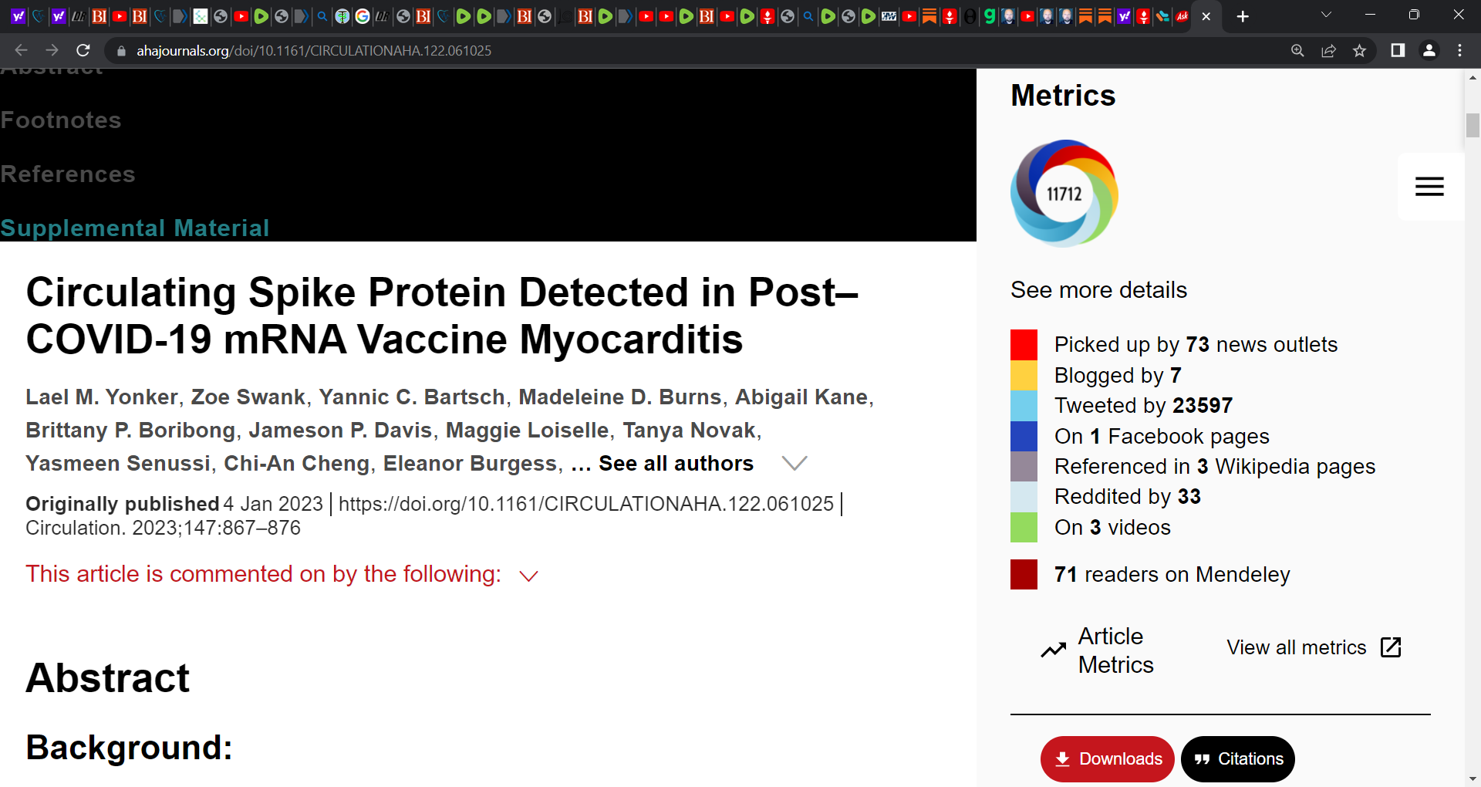This screenshot has height=787, width=1481.
Task: Bookmark this page with the star icon
Action: coord(1359,51)
